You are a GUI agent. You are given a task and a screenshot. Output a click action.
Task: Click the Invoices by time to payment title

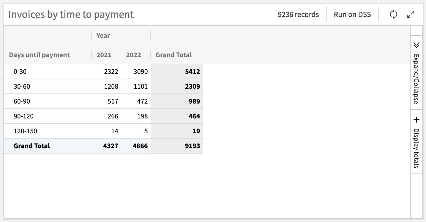click(x=71, y=14)
